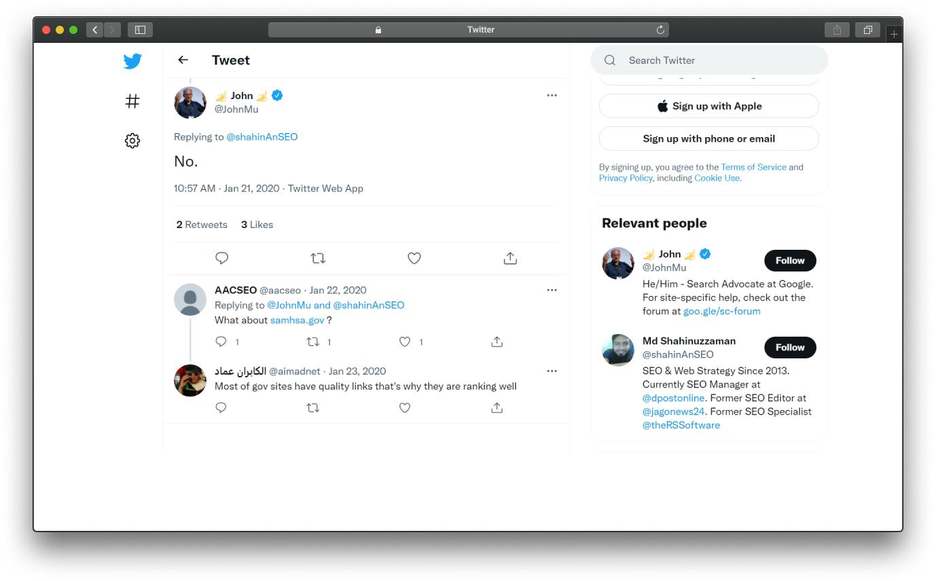
Task: Like the AACSEO reply
Action: [405, 341]
